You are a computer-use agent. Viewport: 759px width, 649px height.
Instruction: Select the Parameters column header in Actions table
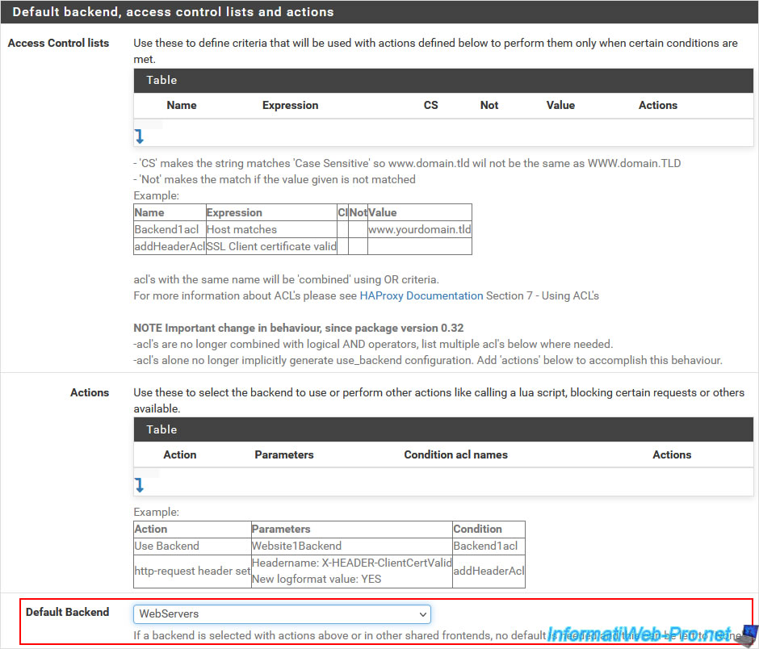click(284, 455)
